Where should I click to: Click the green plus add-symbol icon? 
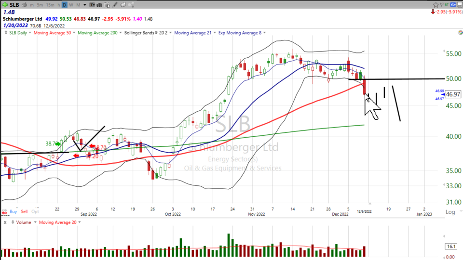[5, 5]
